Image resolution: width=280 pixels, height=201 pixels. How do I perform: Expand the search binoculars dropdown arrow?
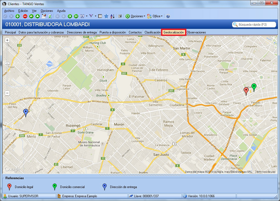click(86, 16)
